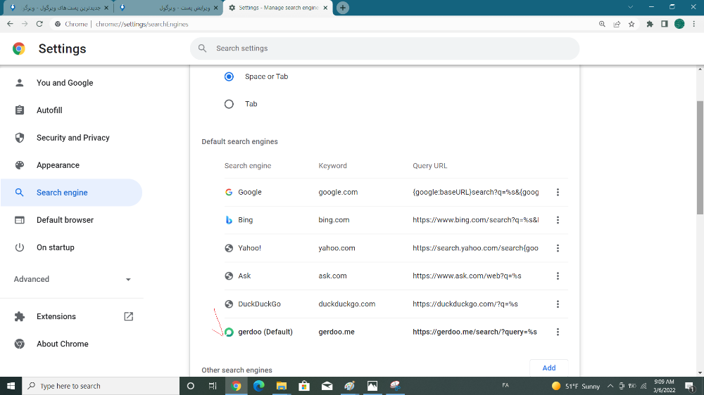Click the duckduckgo.com keyword text
Viewport: 704px width, 395px height.
coord(346,304)
